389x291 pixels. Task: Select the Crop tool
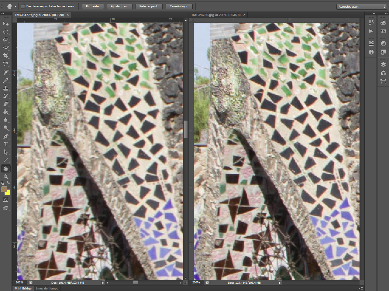pos(6,56)
